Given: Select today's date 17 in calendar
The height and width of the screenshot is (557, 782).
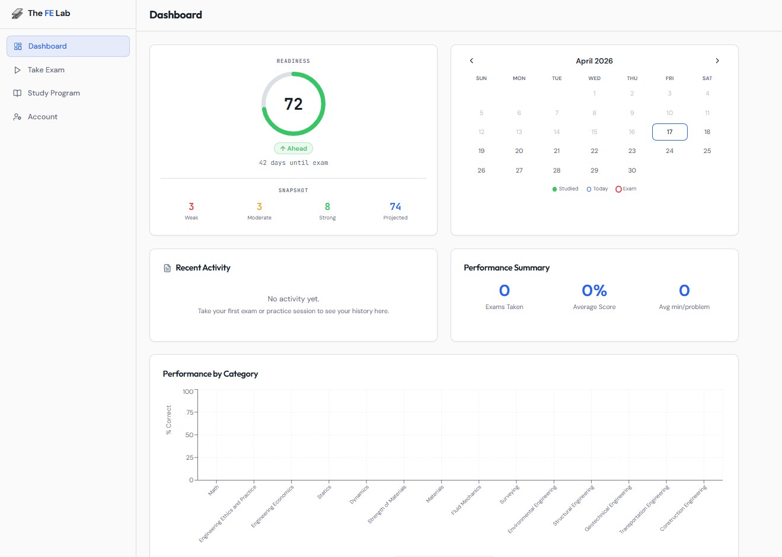Looking at the screenshot, I should click(x=669, y=132).
